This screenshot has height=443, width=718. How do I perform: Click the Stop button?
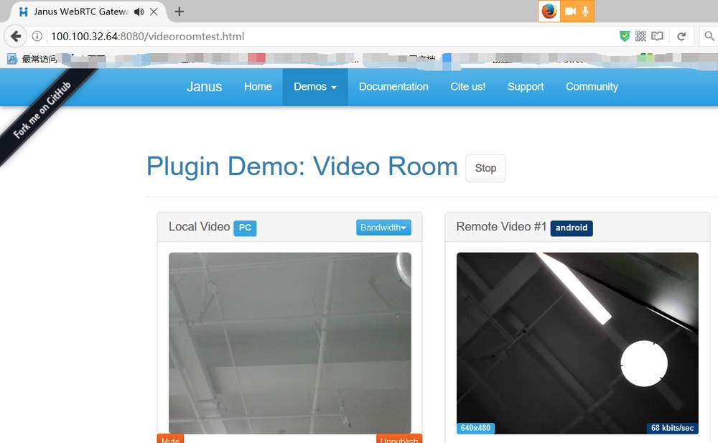click(485, 168)
